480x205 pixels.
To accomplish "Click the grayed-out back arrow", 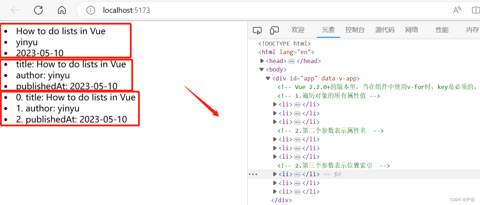I will [15, 10].
